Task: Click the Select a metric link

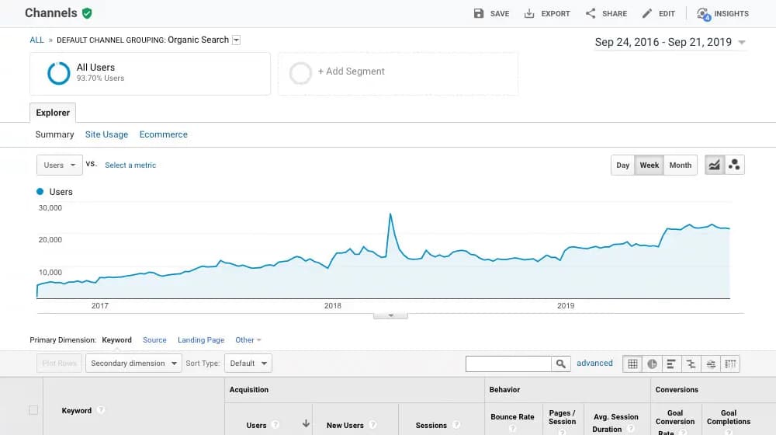Action: coord(130,165)
